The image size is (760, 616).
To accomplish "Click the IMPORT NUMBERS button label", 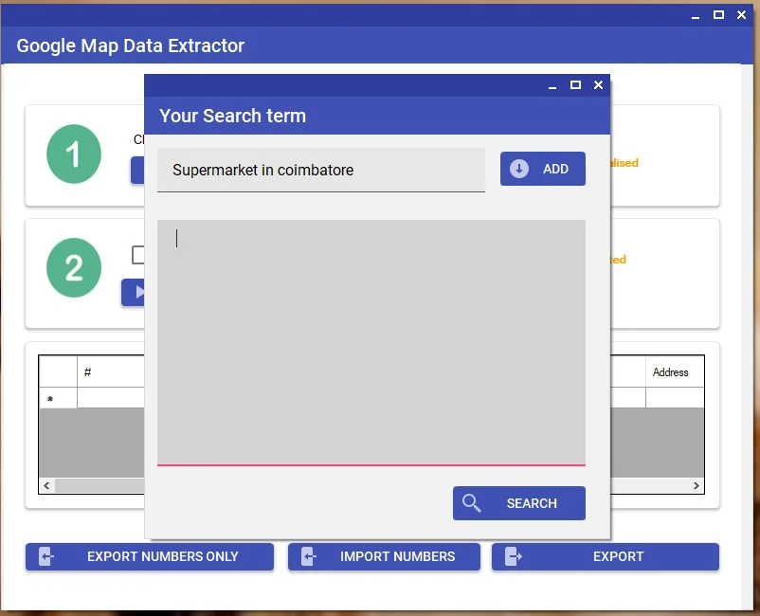I will 397,557.
